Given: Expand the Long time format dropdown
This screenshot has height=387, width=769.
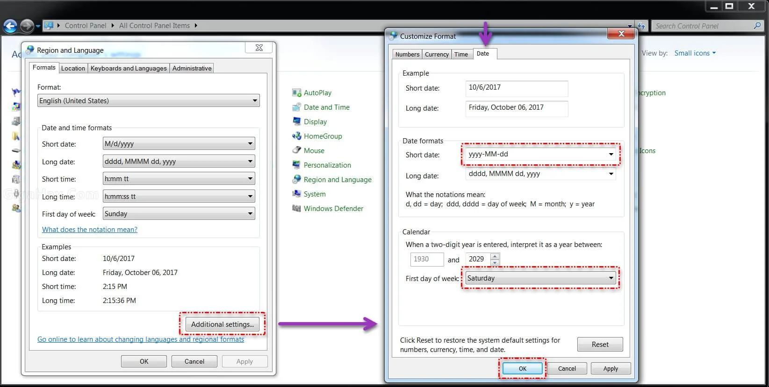Looking at the screenshot, I should (x=250, y=197).
